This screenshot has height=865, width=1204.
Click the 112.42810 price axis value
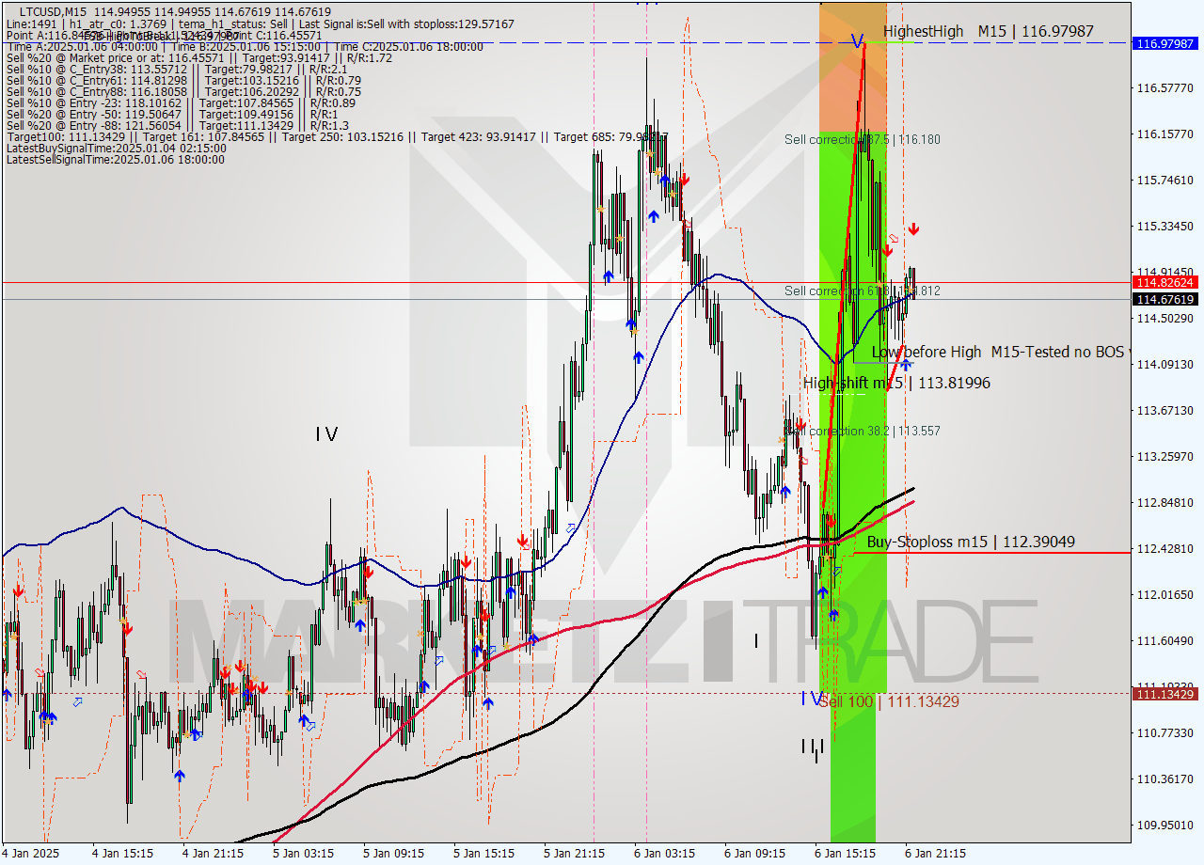(1165, 549)
